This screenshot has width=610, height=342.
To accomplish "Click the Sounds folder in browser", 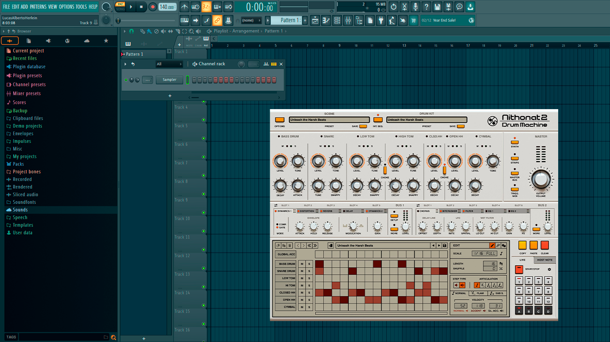I will (20, 210).
